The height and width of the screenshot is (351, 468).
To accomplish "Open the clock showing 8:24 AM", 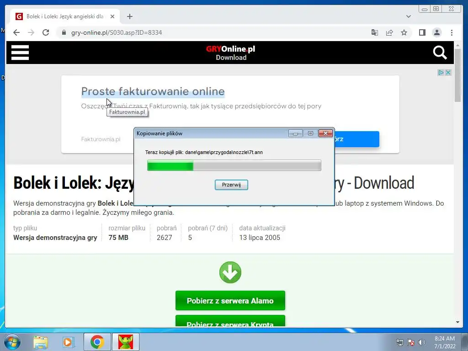I will click(445, 342).
